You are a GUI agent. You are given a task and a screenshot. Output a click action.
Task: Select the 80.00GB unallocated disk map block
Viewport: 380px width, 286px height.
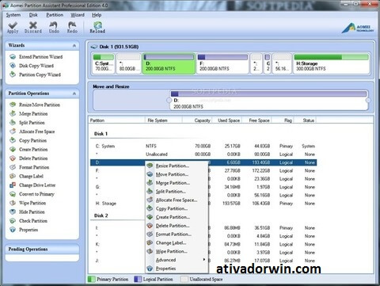click(x=128, y=63)
